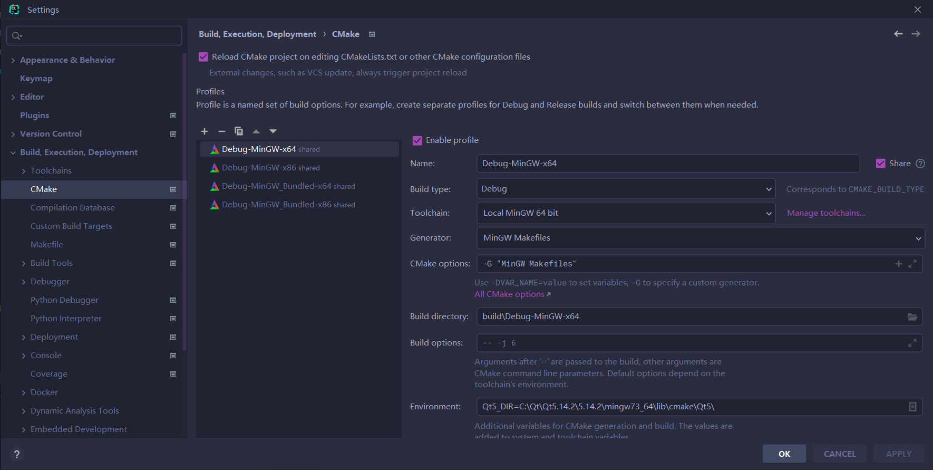
Task: Click the settings tree vertical scrollbar
Action: [184, 202]
